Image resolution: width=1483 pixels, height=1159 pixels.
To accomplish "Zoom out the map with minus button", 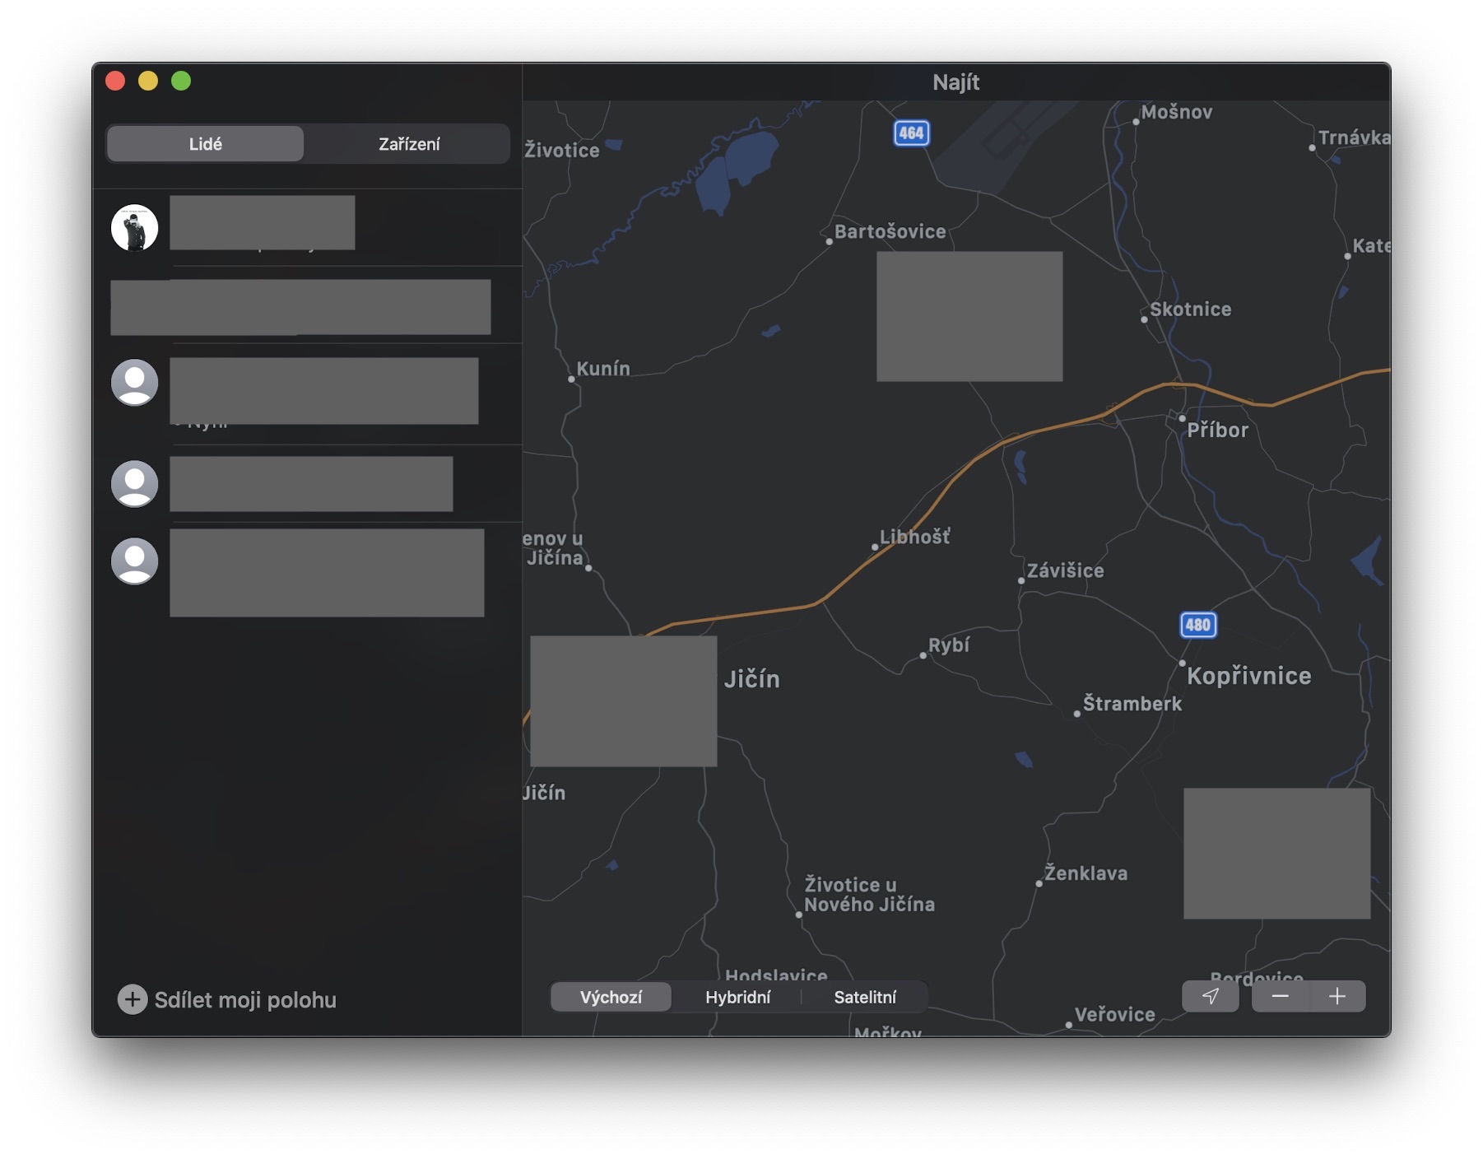I will [x=1280, y=996].
